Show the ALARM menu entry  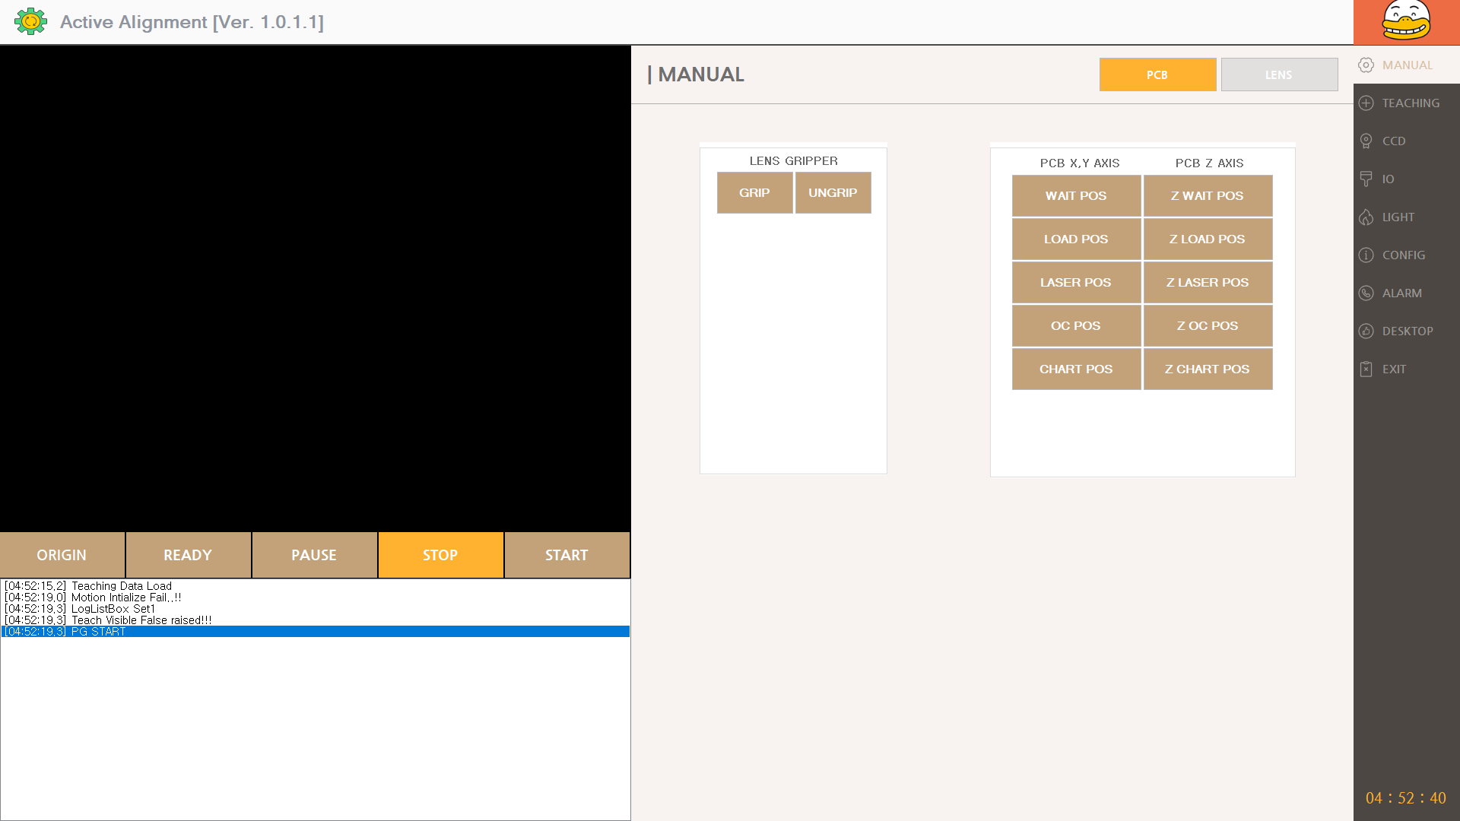1407,293
